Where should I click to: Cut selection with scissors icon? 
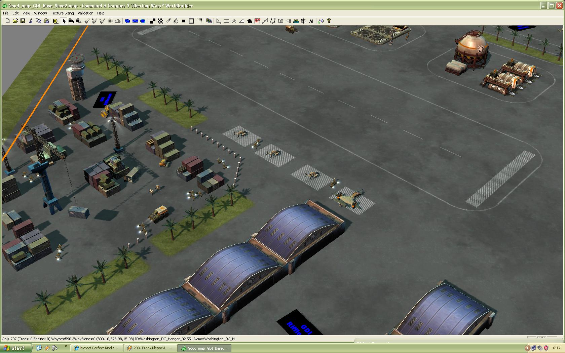pos(31,21)
